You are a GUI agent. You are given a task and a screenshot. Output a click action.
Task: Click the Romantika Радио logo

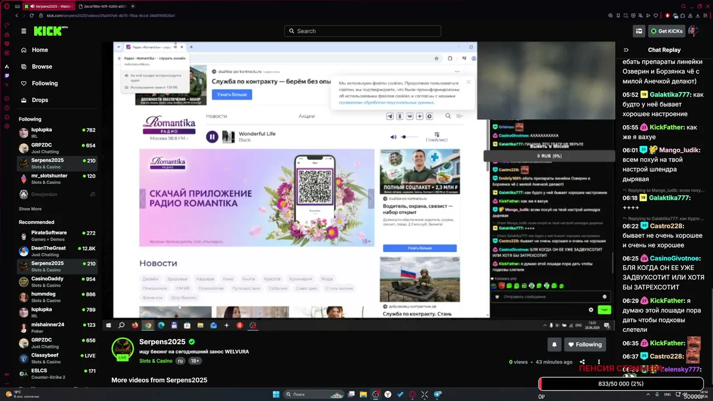click(170, 126)
